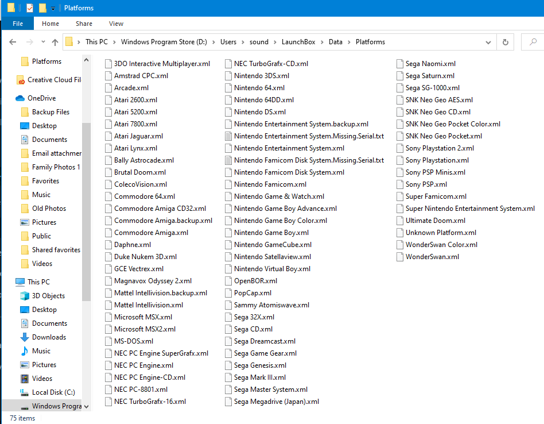Viewport: 544px width, 424px height.
Task: Click the Forward navigation arrow
Action: (x=30, y=42)
